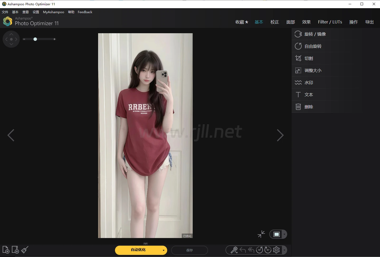
Task: Switch to the 效果 tab
Action: [306, 22]
